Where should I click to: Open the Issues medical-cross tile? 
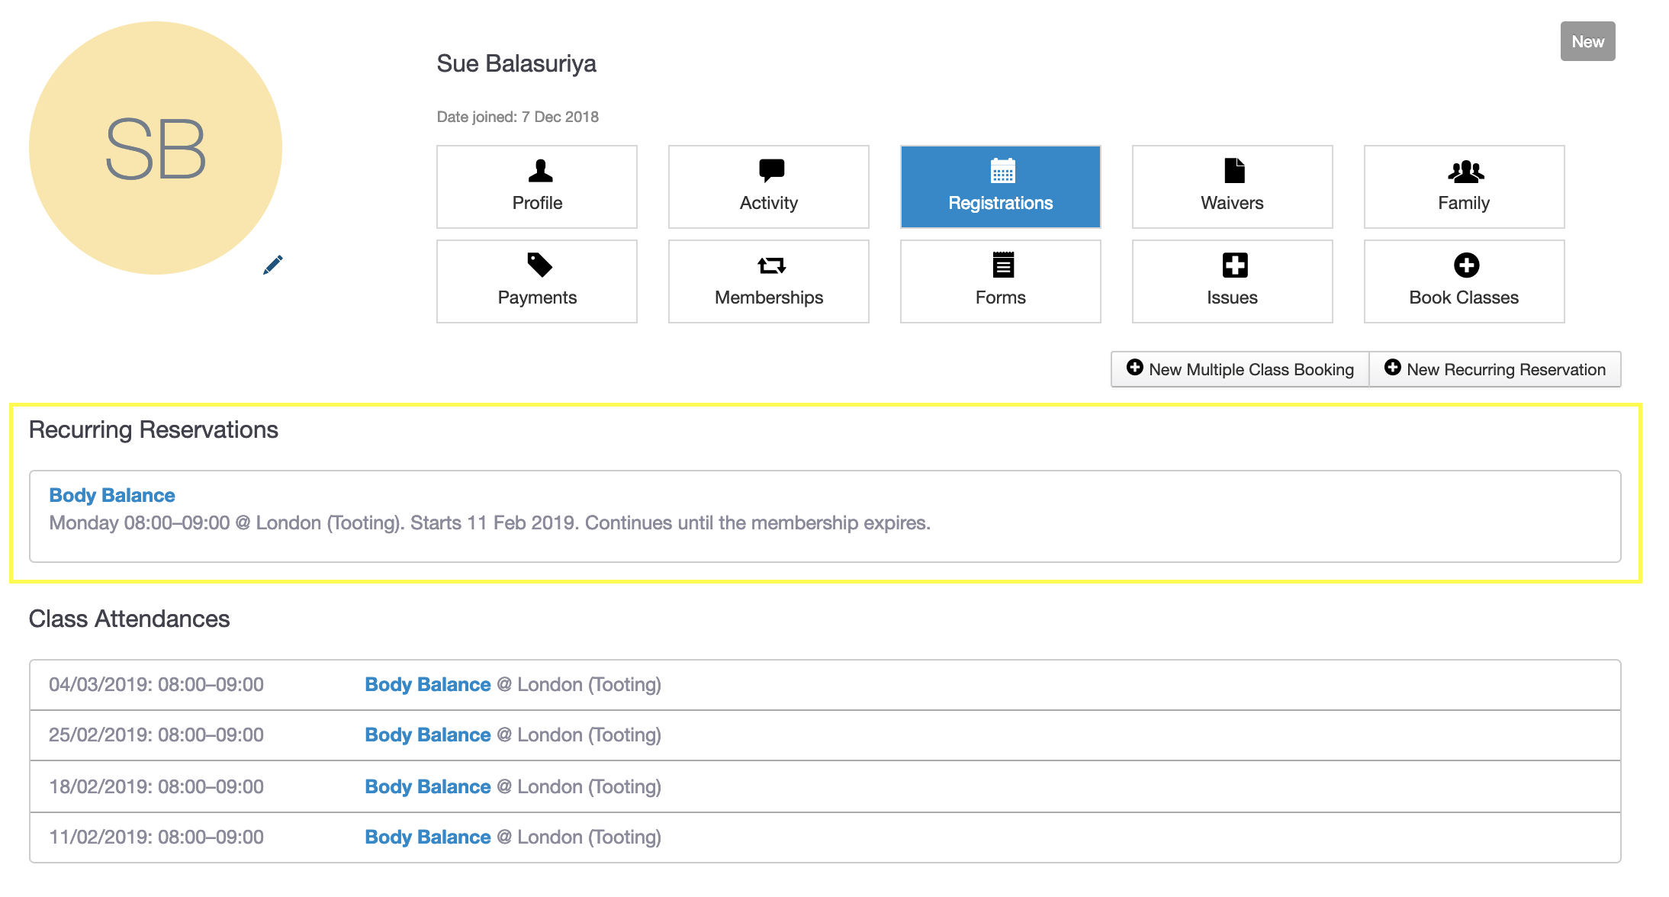click(x=1232, y=281)
